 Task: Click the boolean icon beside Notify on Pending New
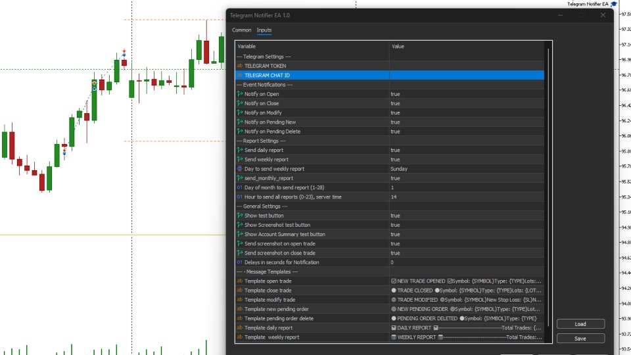(240, 122)
